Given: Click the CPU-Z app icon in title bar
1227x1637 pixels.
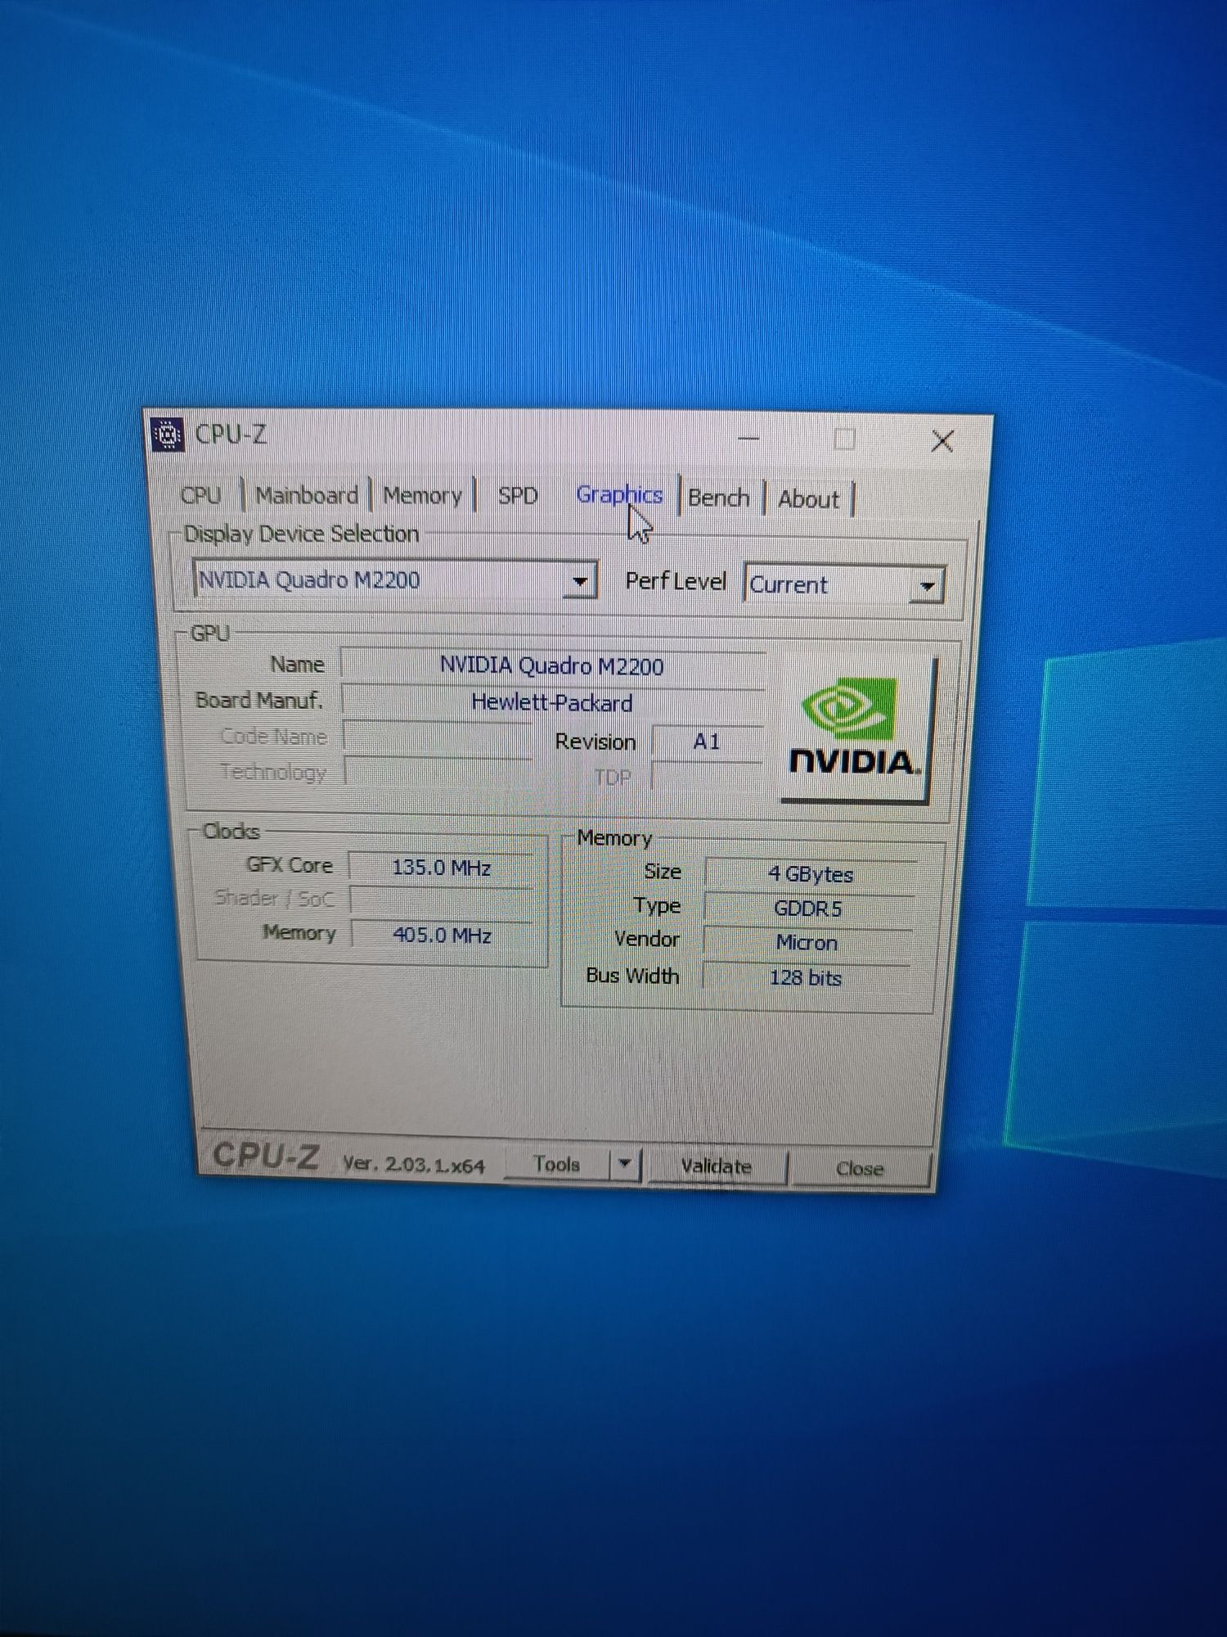Looking at the screenshot, I should 168,435.
